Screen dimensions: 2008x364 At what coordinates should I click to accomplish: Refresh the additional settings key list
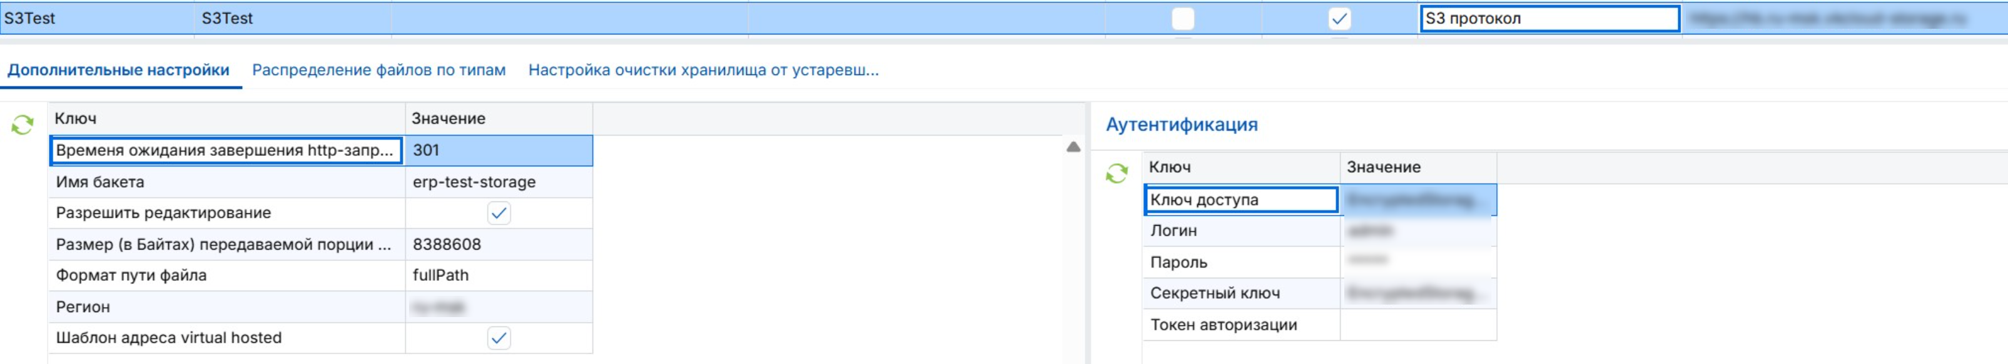(23, 124)
